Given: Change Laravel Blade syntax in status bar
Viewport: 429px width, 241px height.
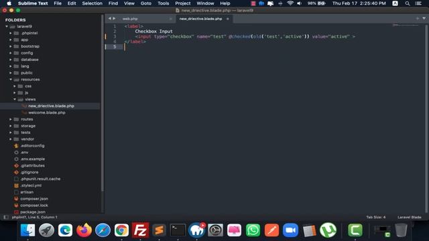Looking at the screenshot, I should [x=410, y=217].
